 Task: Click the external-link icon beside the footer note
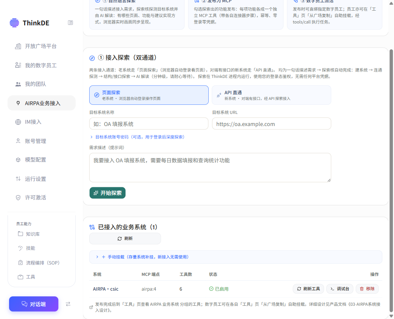[x=91, y=307]
